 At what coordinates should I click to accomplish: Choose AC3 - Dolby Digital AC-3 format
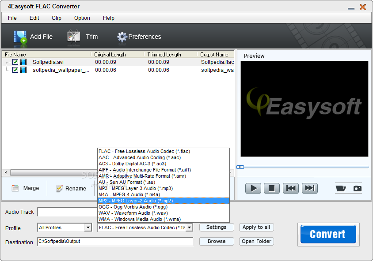point(164,164)
